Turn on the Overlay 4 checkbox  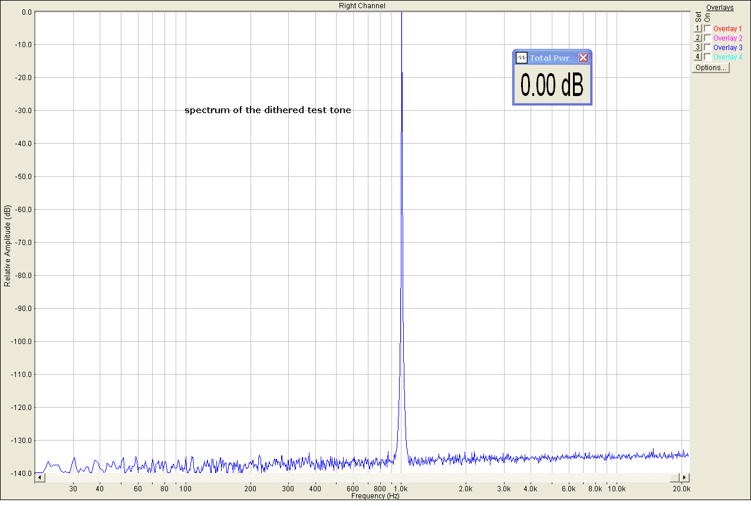[707, 57]
